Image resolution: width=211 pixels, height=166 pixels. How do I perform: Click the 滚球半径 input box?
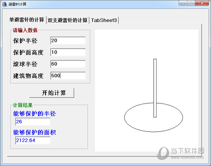tap(68, 64)
